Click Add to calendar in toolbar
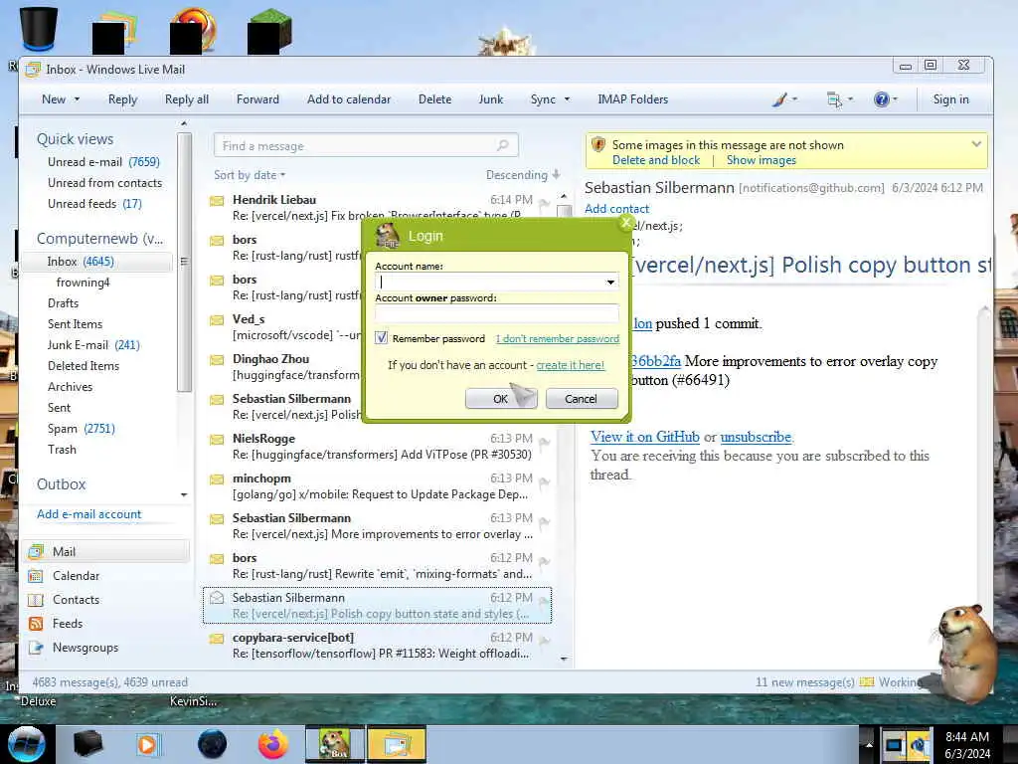The width and height of the screenshot is (1018, 764). (x=349, y=99)
